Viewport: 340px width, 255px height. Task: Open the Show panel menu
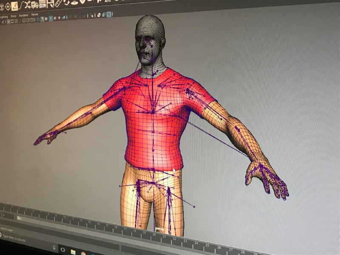point(14,16)
